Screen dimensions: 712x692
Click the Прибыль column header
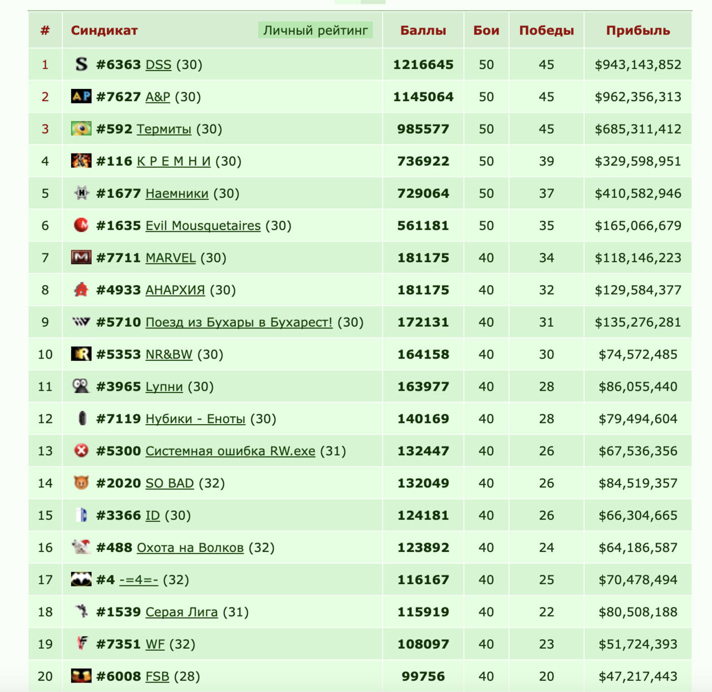pyautogui.click(x=638, y=31)
